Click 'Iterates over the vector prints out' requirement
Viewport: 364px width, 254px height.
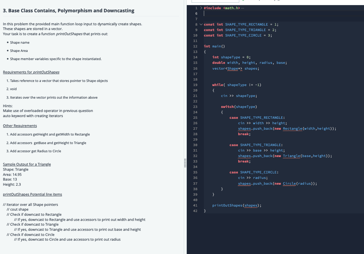click(x=54, y=97)
